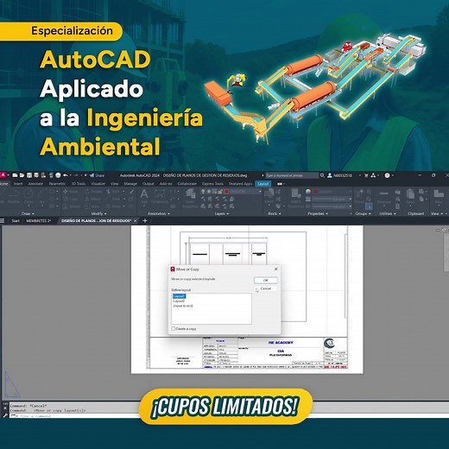Open the Autodesk store cart icon

point(366,175)
